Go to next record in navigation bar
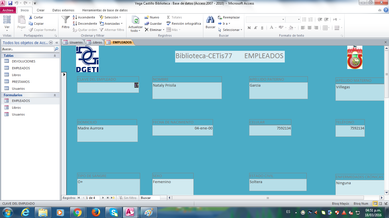 pyautogui.click(x=103, y=198)
